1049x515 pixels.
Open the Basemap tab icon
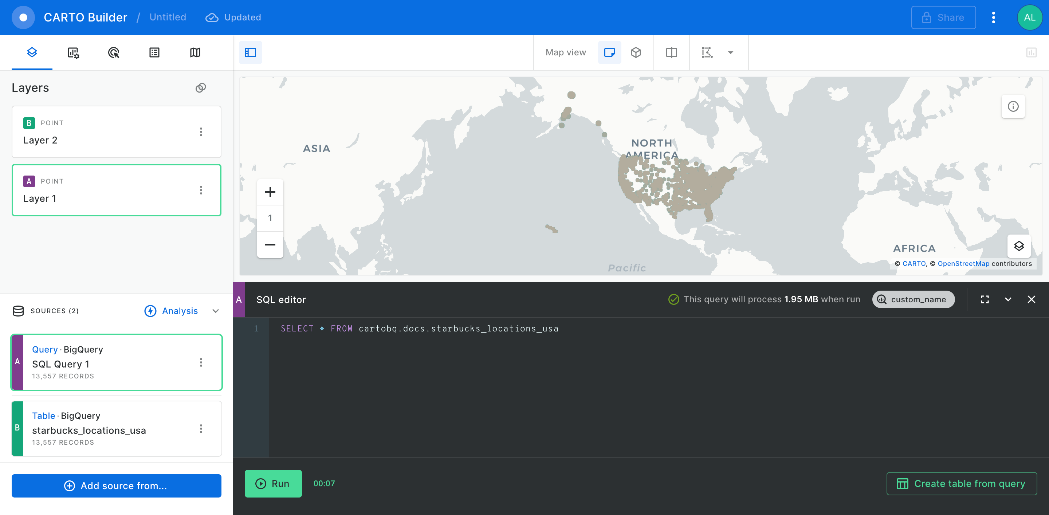(195, 52)
